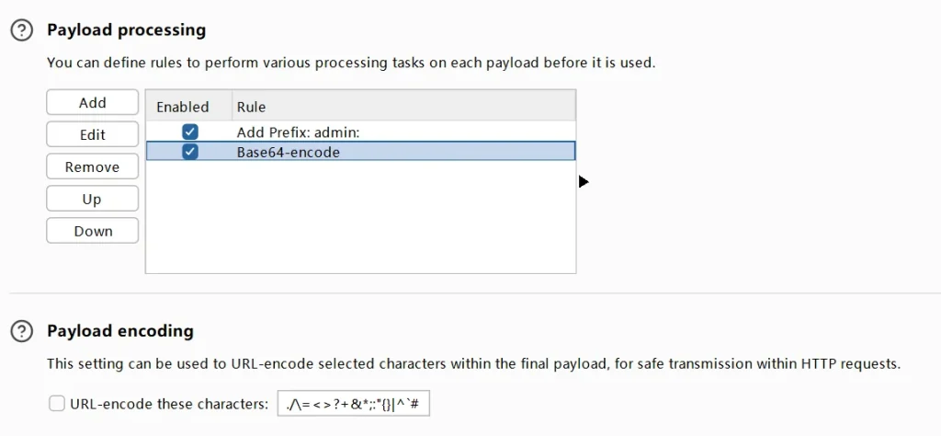Click the 'URL-encode these characters' label text
This screenshot has width=941, height=436.
(x=169, y=404)
